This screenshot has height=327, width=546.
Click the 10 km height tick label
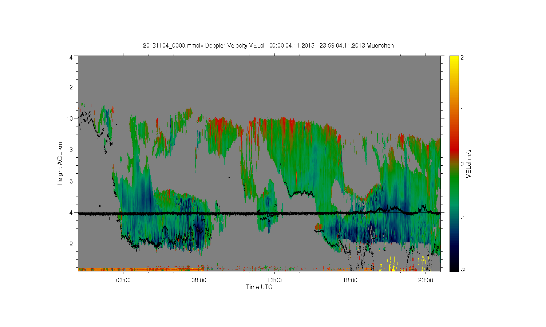point(70,118)
